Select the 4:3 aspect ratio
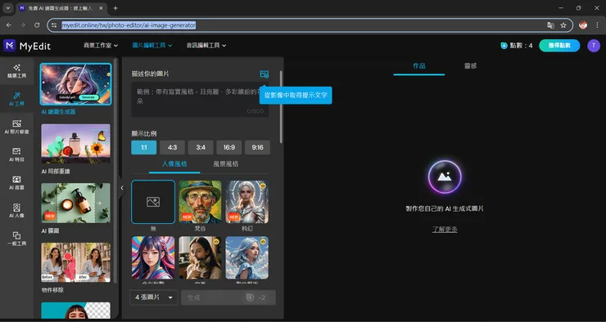The image size is (606, 322). tap(172, 147)
